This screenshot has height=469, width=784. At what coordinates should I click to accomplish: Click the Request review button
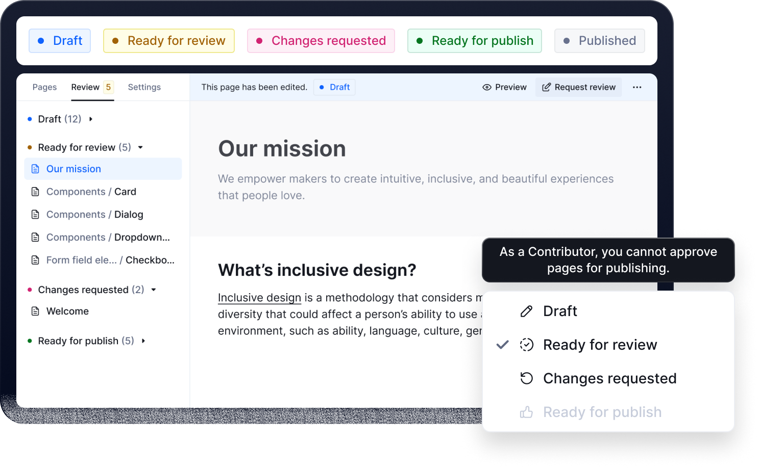tap(578, 87)
